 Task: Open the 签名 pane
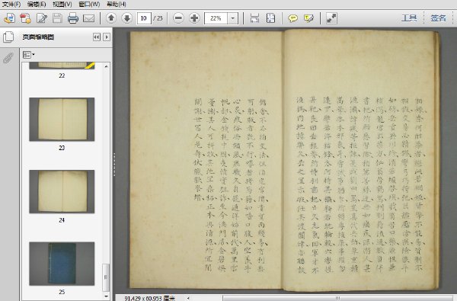pyautogui.click(x=439, y=18)
